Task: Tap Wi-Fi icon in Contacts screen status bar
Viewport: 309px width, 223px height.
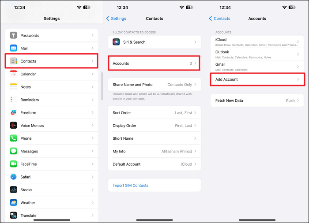Action: [182, 7]
